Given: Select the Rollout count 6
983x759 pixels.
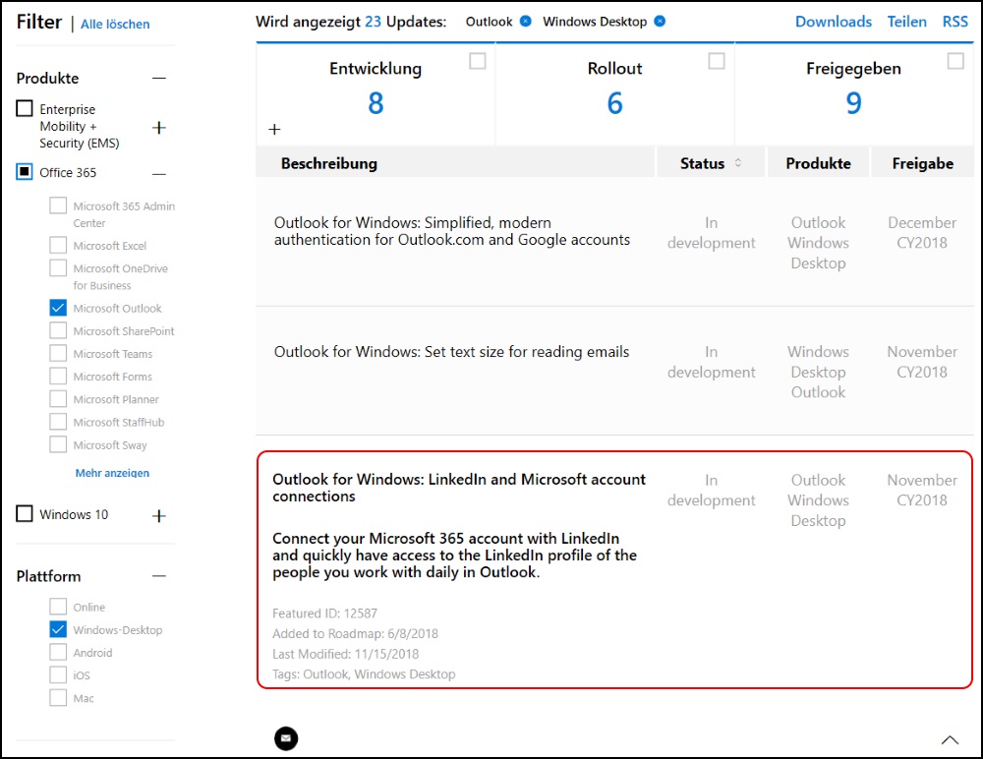Looking at the screenshot, I should 614,103.
